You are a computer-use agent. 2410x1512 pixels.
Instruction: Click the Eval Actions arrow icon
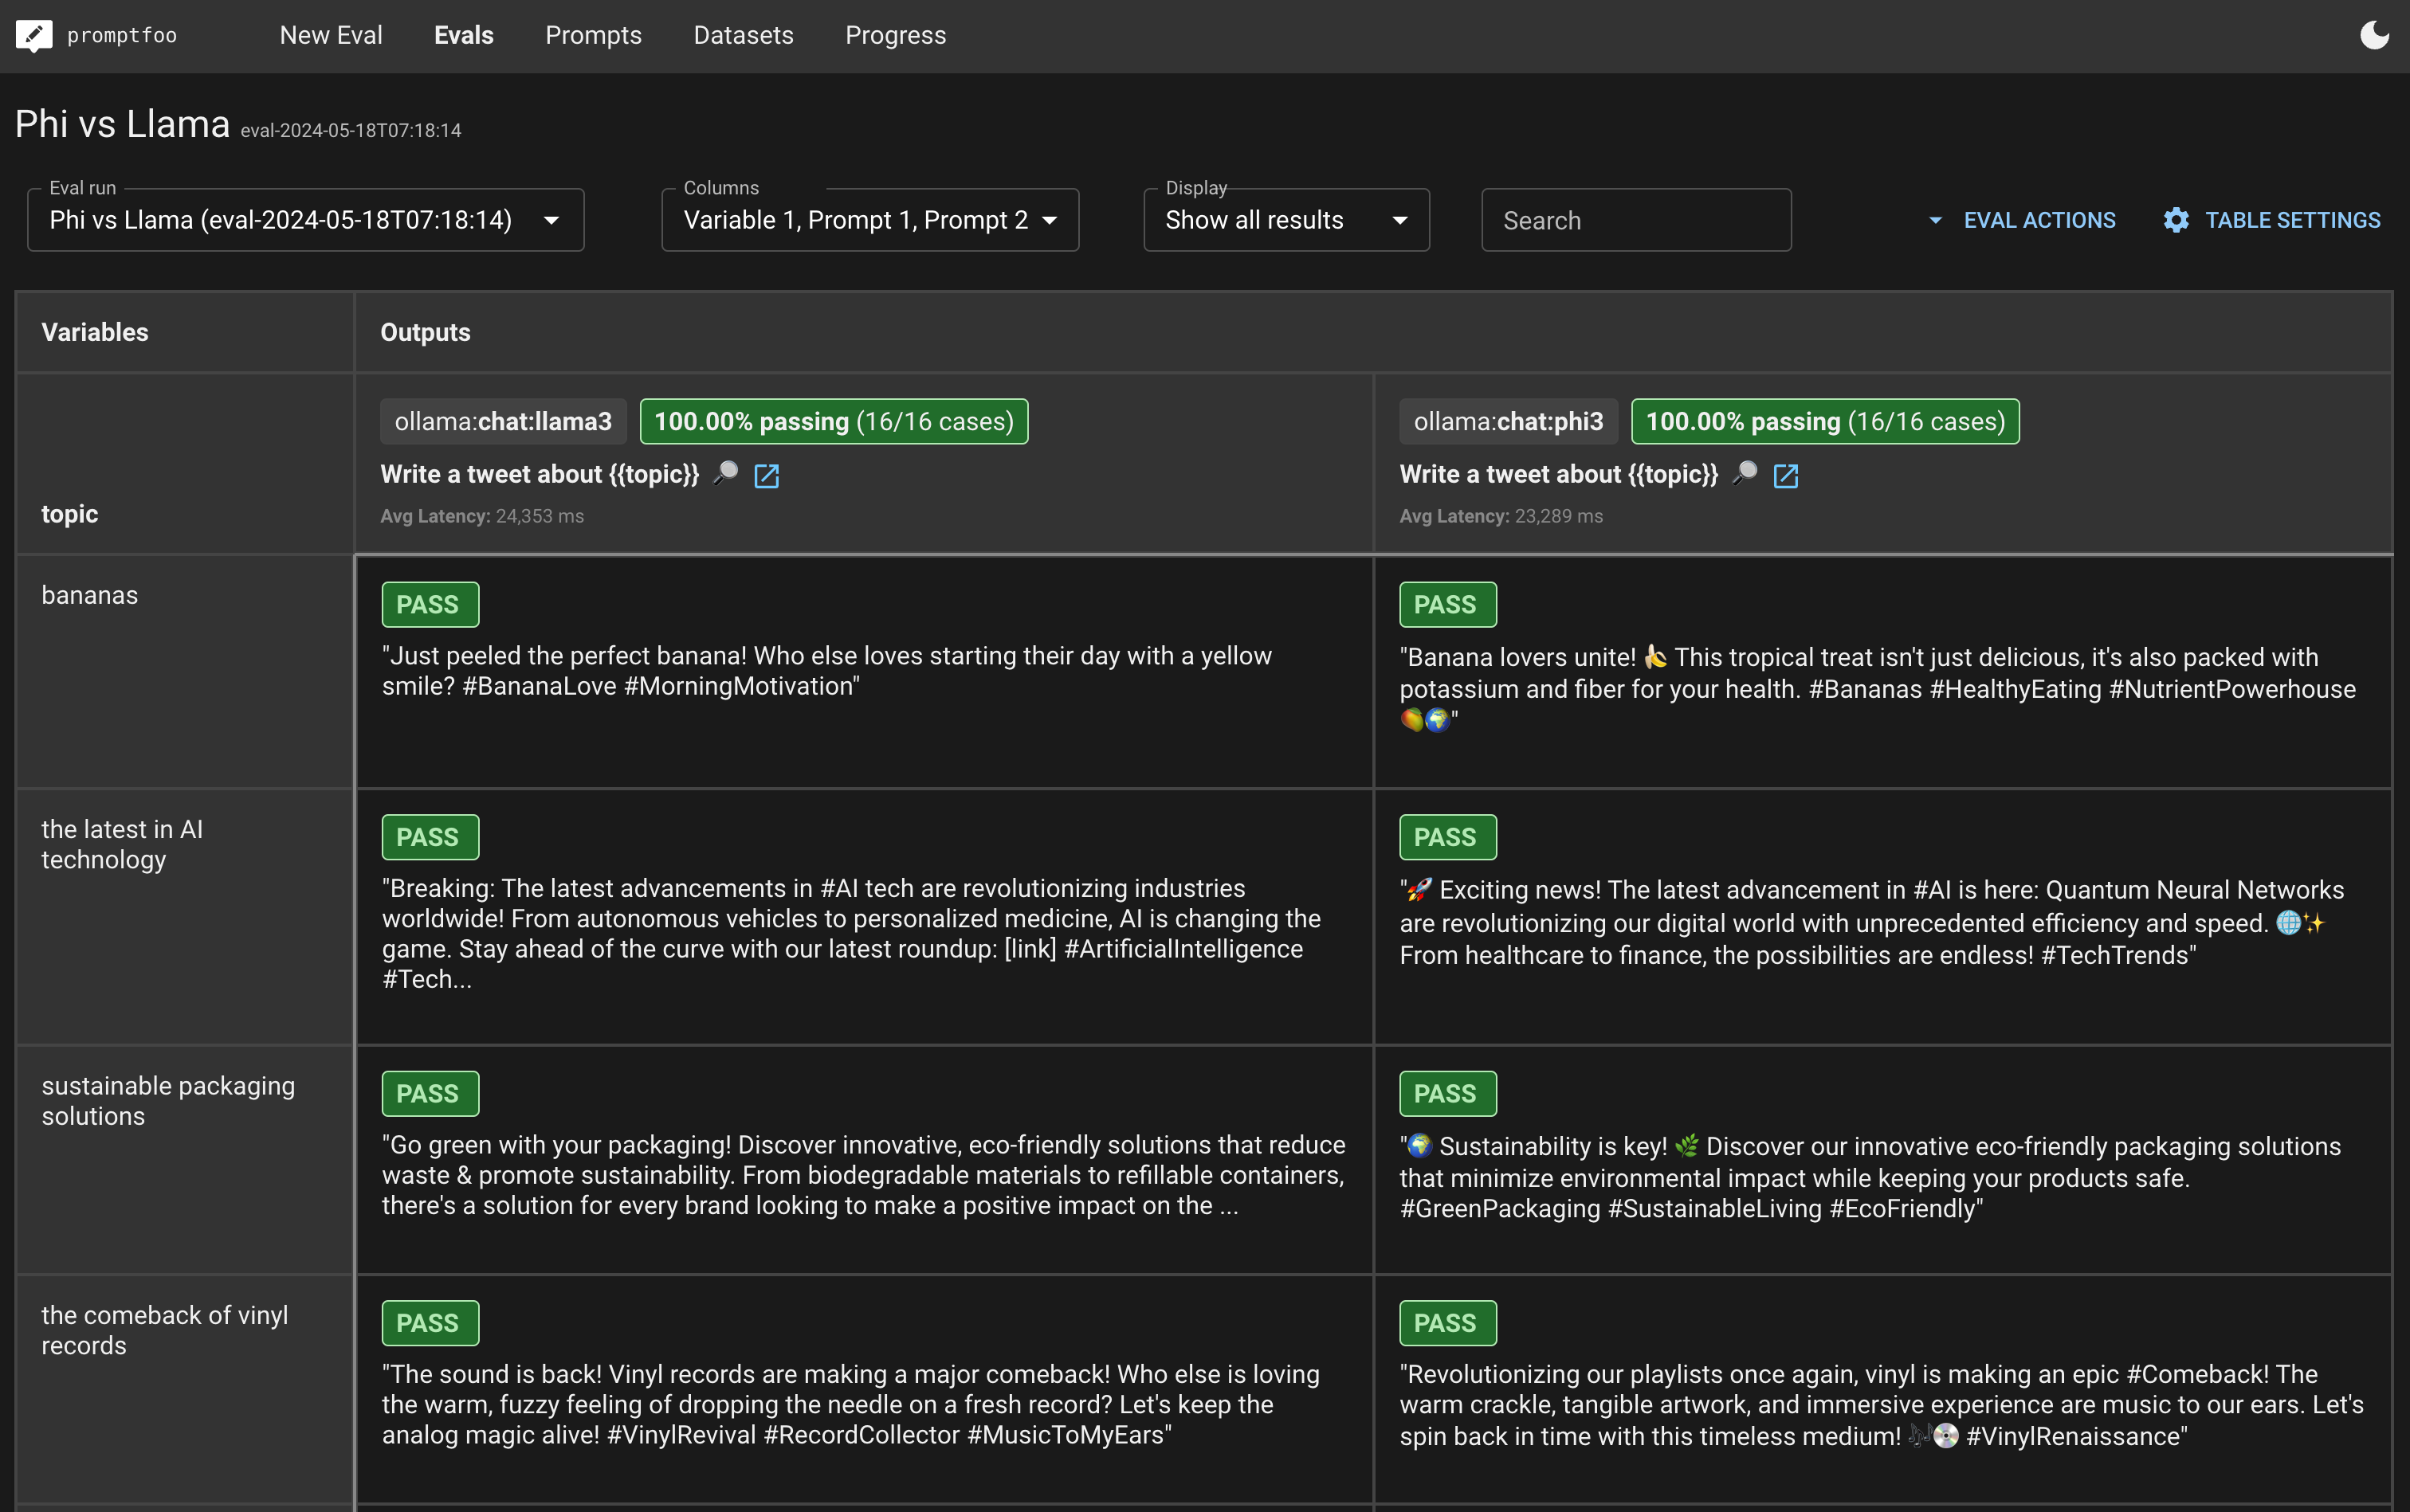[x=1935, y=220]
